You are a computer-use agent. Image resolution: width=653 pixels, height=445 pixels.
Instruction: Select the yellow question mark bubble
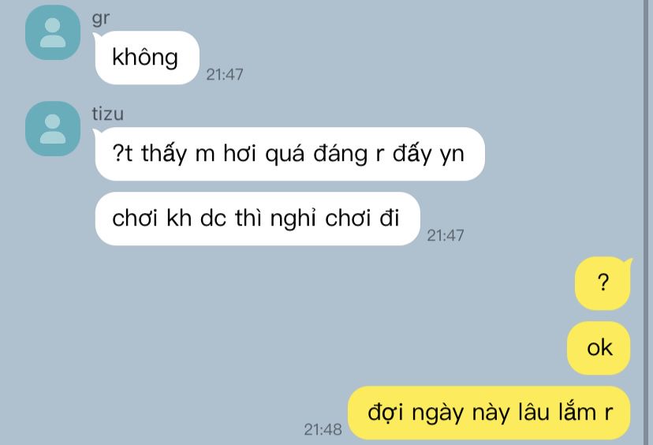pos(603,283)
